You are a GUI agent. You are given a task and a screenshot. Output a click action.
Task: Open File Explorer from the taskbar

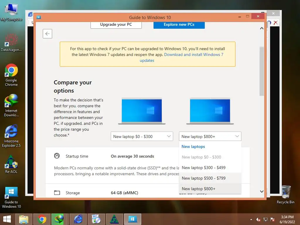tap(23, 219)
